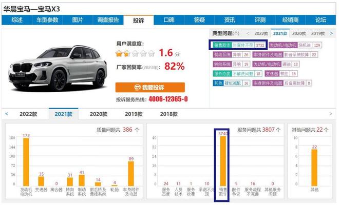
Task: Click the 其他 bar showing 22
Action: click(314, 168)
